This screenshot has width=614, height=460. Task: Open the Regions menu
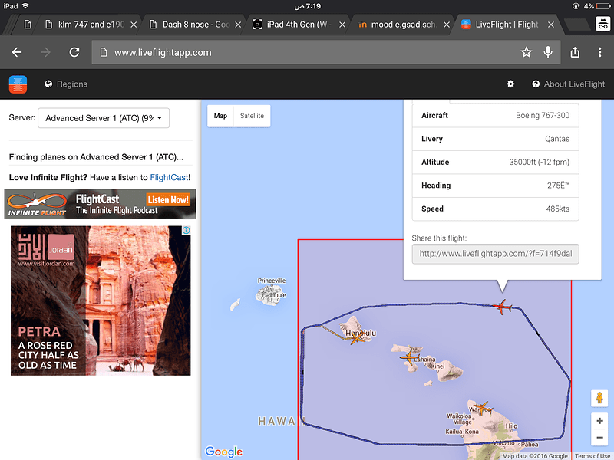(x=66, y=84)
